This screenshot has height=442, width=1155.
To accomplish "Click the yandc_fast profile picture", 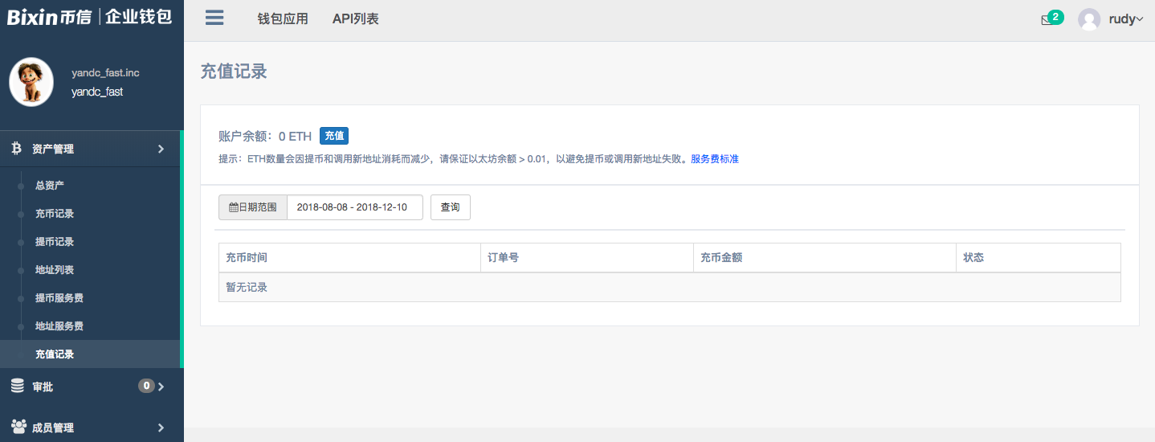I will point(31,82).
